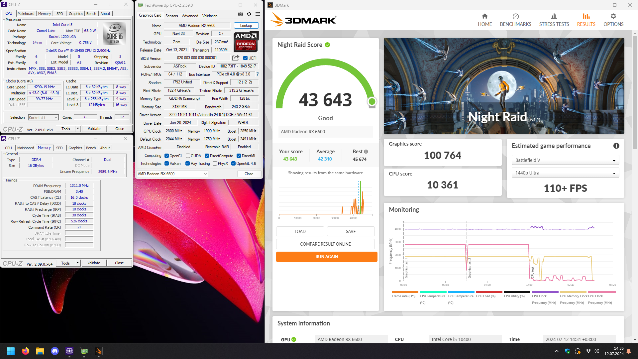Viewport: 638px width, 359px height.
Task: Click the estimated game performance info icon
Action: tap(616, 146)
